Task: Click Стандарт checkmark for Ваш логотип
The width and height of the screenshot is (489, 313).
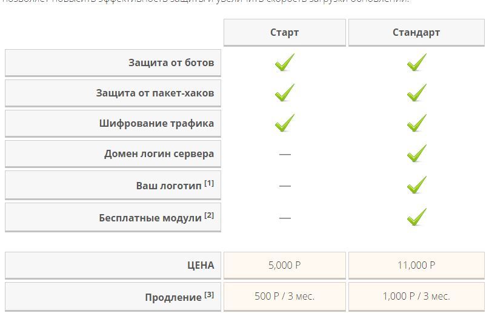Action: pos(416,185)
